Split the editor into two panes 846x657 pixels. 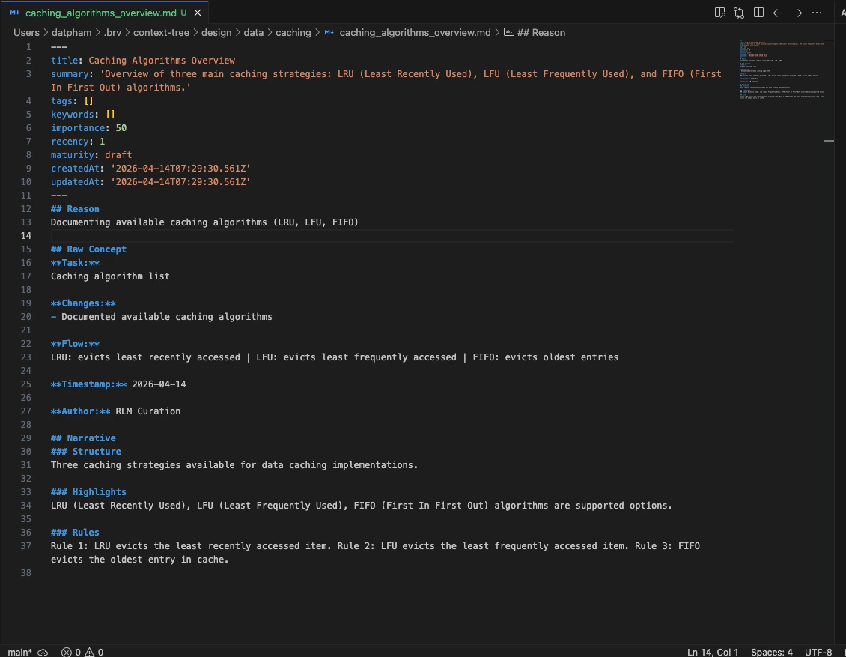point(758,13)
